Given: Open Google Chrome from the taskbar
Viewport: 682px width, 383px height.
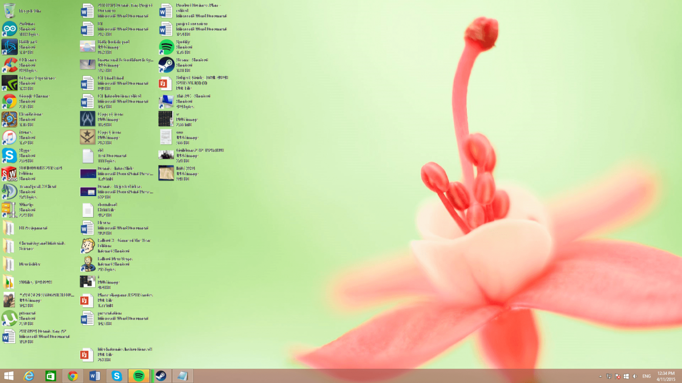Looking at the screenshot, I should click(72, 375).
